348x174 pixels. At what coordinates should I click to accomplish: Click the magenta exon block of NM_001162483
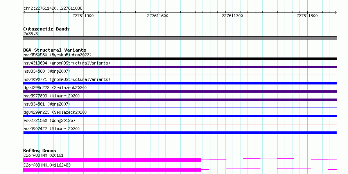(x=112, y=170)
